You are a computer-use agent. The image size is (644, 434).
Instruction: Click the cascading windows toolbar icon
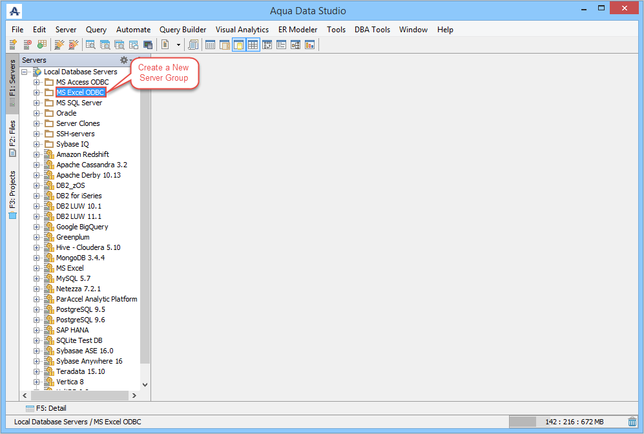tap(134, 45)
